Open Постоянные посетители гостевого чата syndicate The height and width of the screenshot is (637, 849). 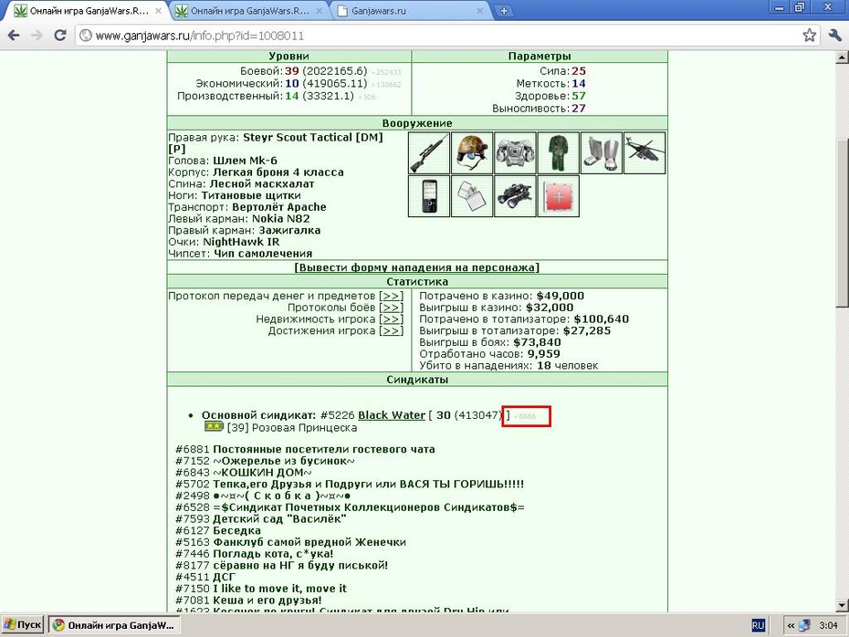point(324,449)
